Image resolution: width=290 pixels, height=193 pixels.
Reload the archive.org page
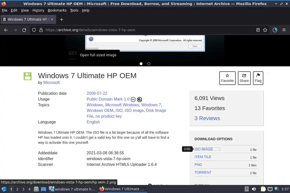(24, 30)
